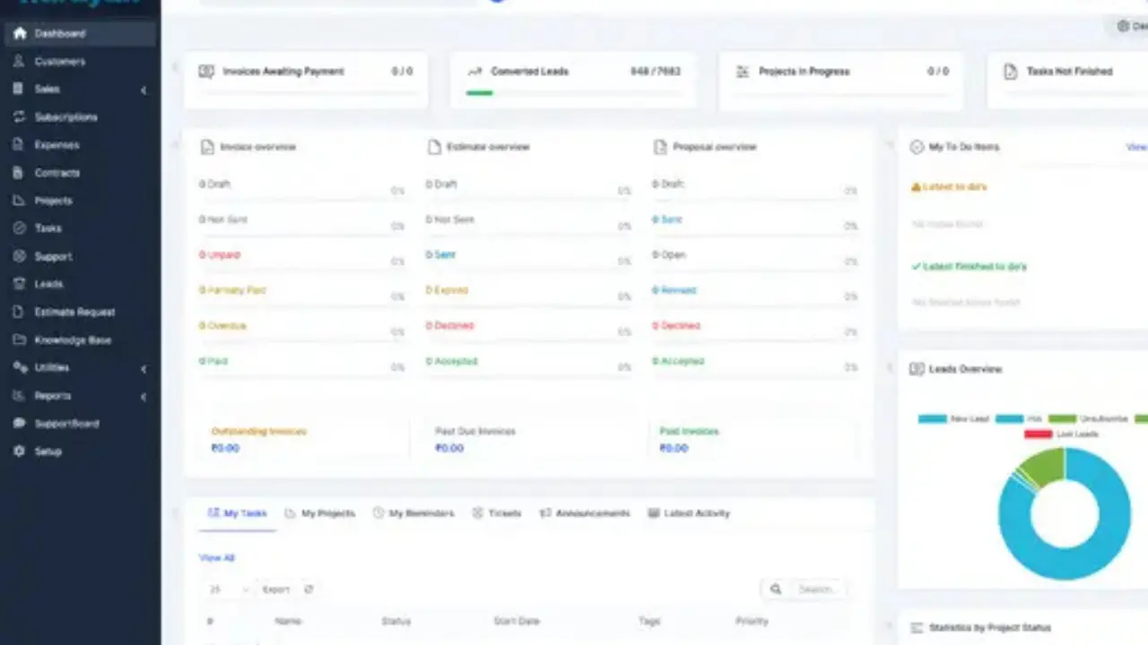The image size is (1148, 645).
Task: Click the Estimate Request file icon
Action: tap(19, 312)
